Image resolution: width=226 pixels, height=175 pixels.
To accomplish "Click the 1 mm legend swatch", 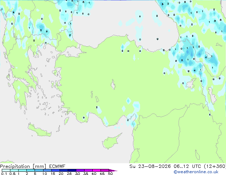I will (x=22, y=170).
